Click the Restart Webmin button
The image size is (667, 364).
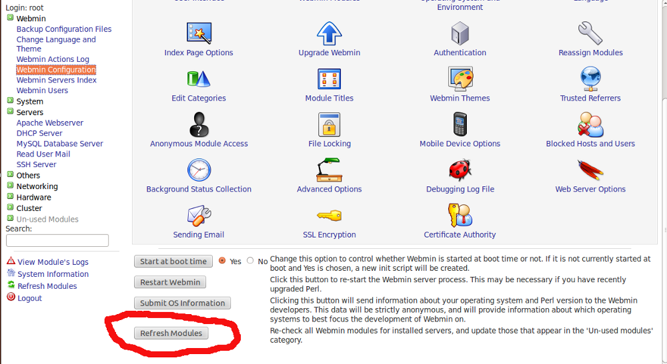170,282
